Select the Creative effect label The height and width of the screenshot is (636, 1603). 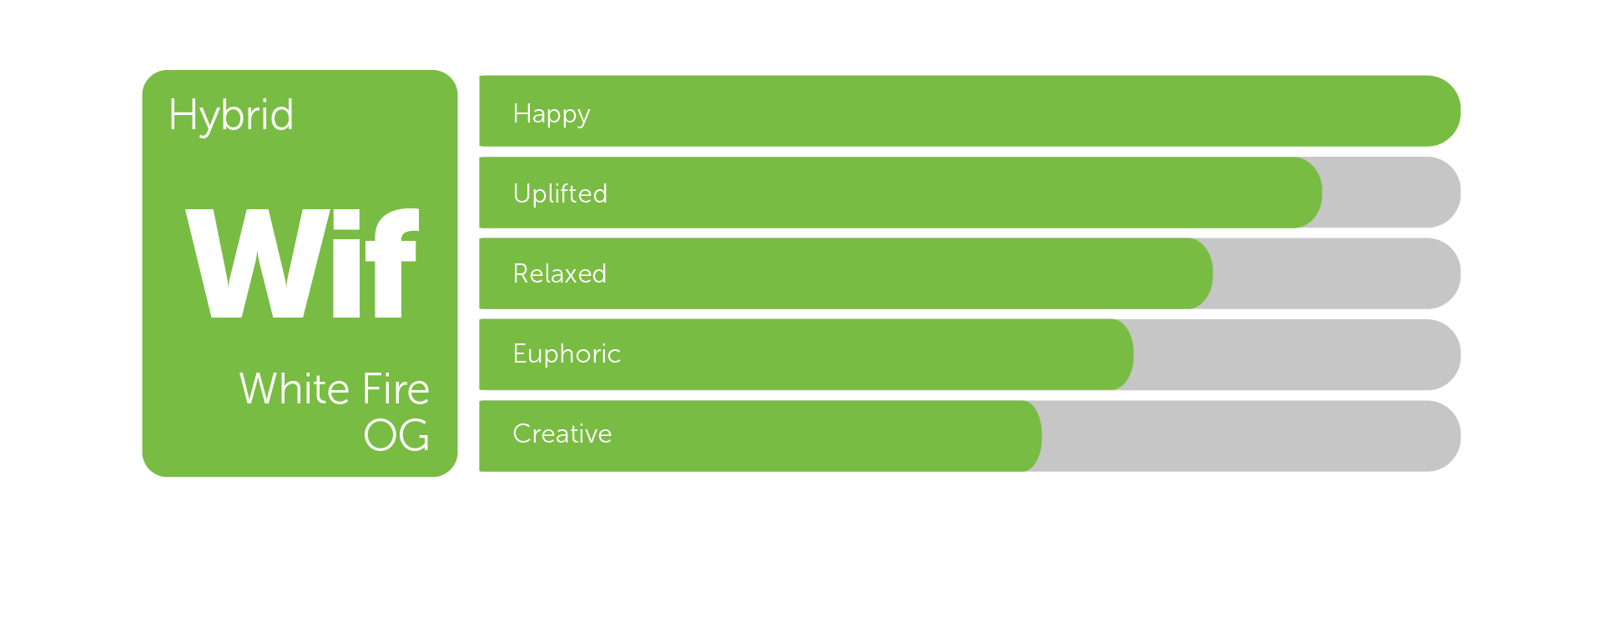coord(562,433)
